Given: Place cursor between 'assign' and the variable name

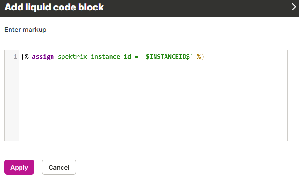Looking at the screenshot, I should pyautogui.click(x=56, y=57).
